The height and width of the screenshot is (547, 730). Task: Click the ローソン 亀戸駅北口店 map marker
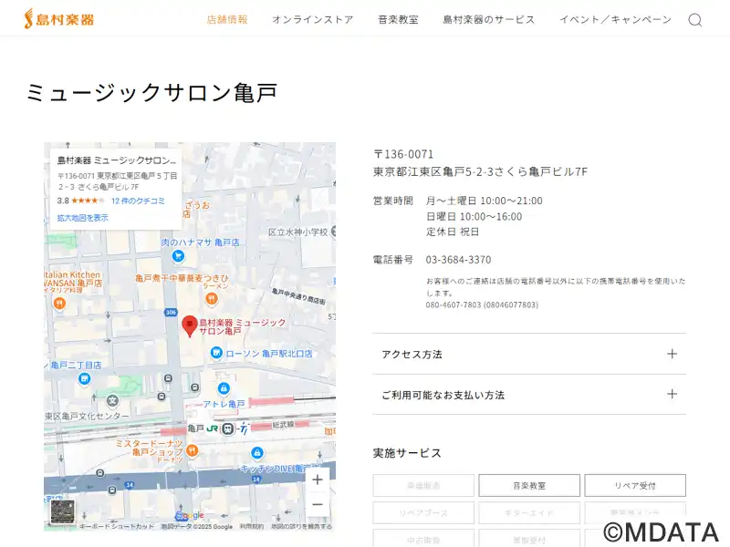216,353
